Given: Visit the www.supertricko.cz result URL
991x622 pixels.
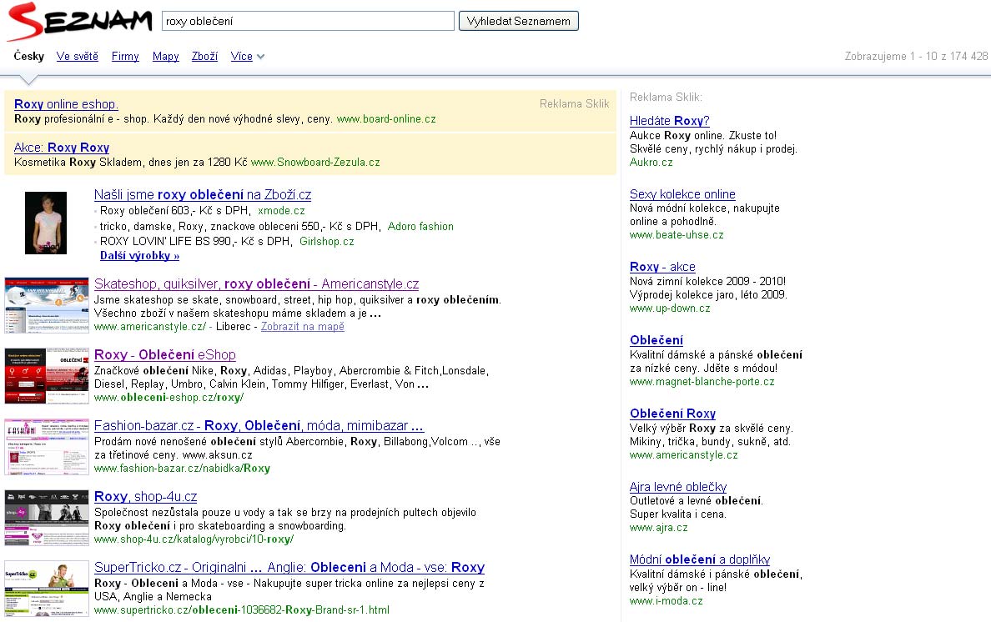Looking at the screenshot, I should [242, 610].
